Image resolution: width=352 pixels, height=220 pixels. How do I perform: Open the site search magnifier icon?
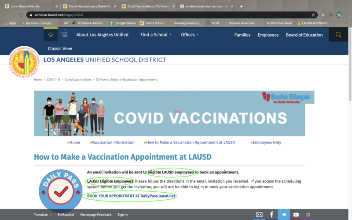338,35
